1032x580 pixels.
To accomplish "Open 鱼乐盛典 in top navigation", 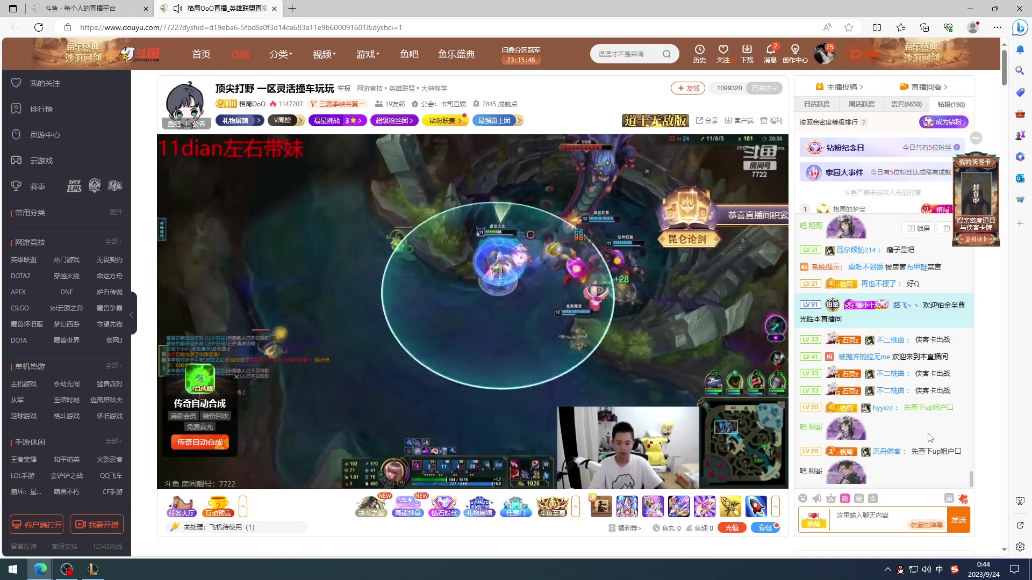I will coord(456,54).
